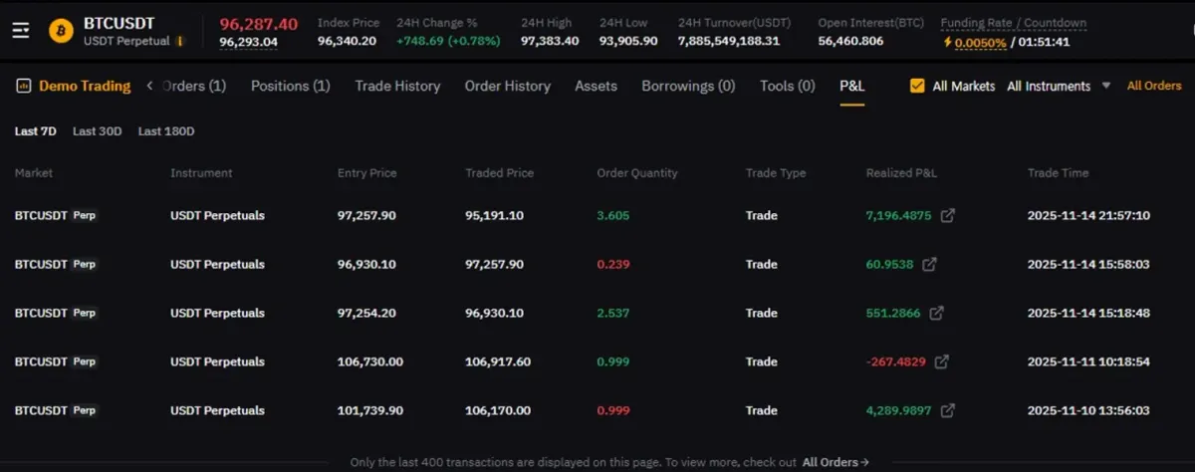
Task: Select the Last 180D time filter
Action: 166,131
